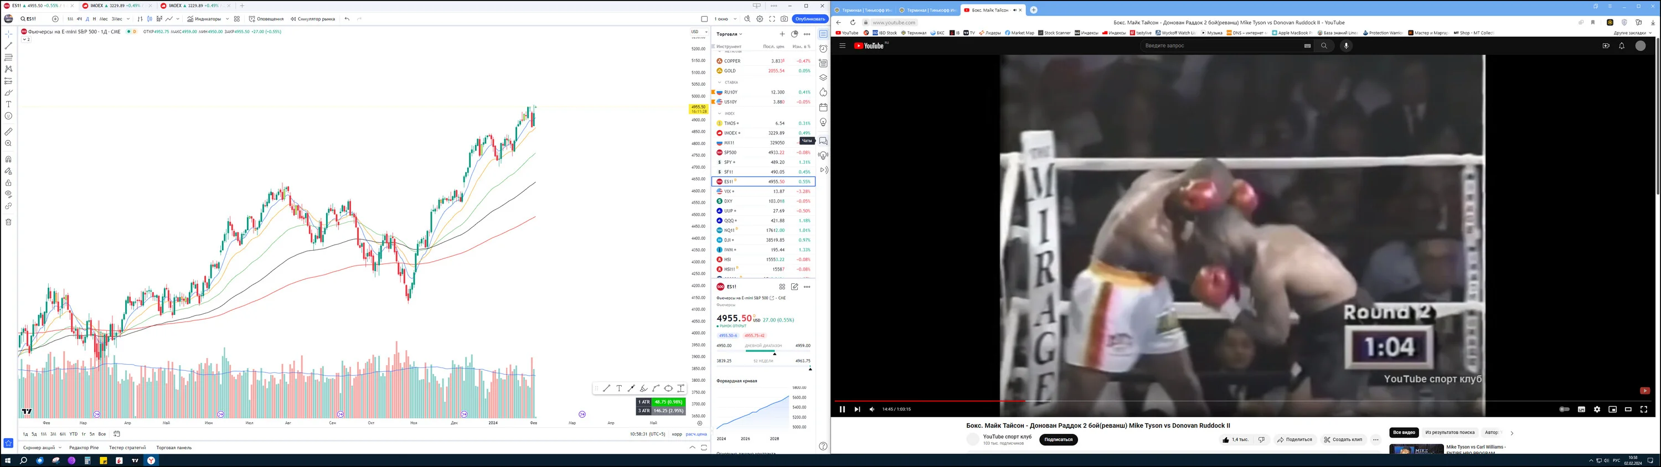Select the Text tool in left toolbar
The height and width of the screenshot is (467, 1661).
coord(8,105)
